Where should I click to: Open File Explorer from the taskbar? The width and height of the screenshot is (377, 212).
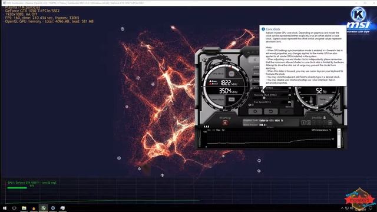click(x=24, y=208)
